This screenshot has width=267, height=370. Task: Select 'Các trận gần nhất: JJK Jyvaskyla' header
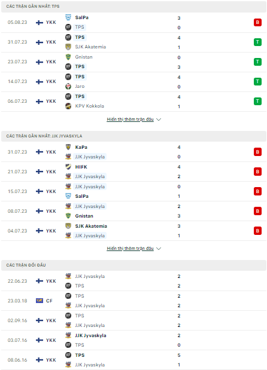133,136
